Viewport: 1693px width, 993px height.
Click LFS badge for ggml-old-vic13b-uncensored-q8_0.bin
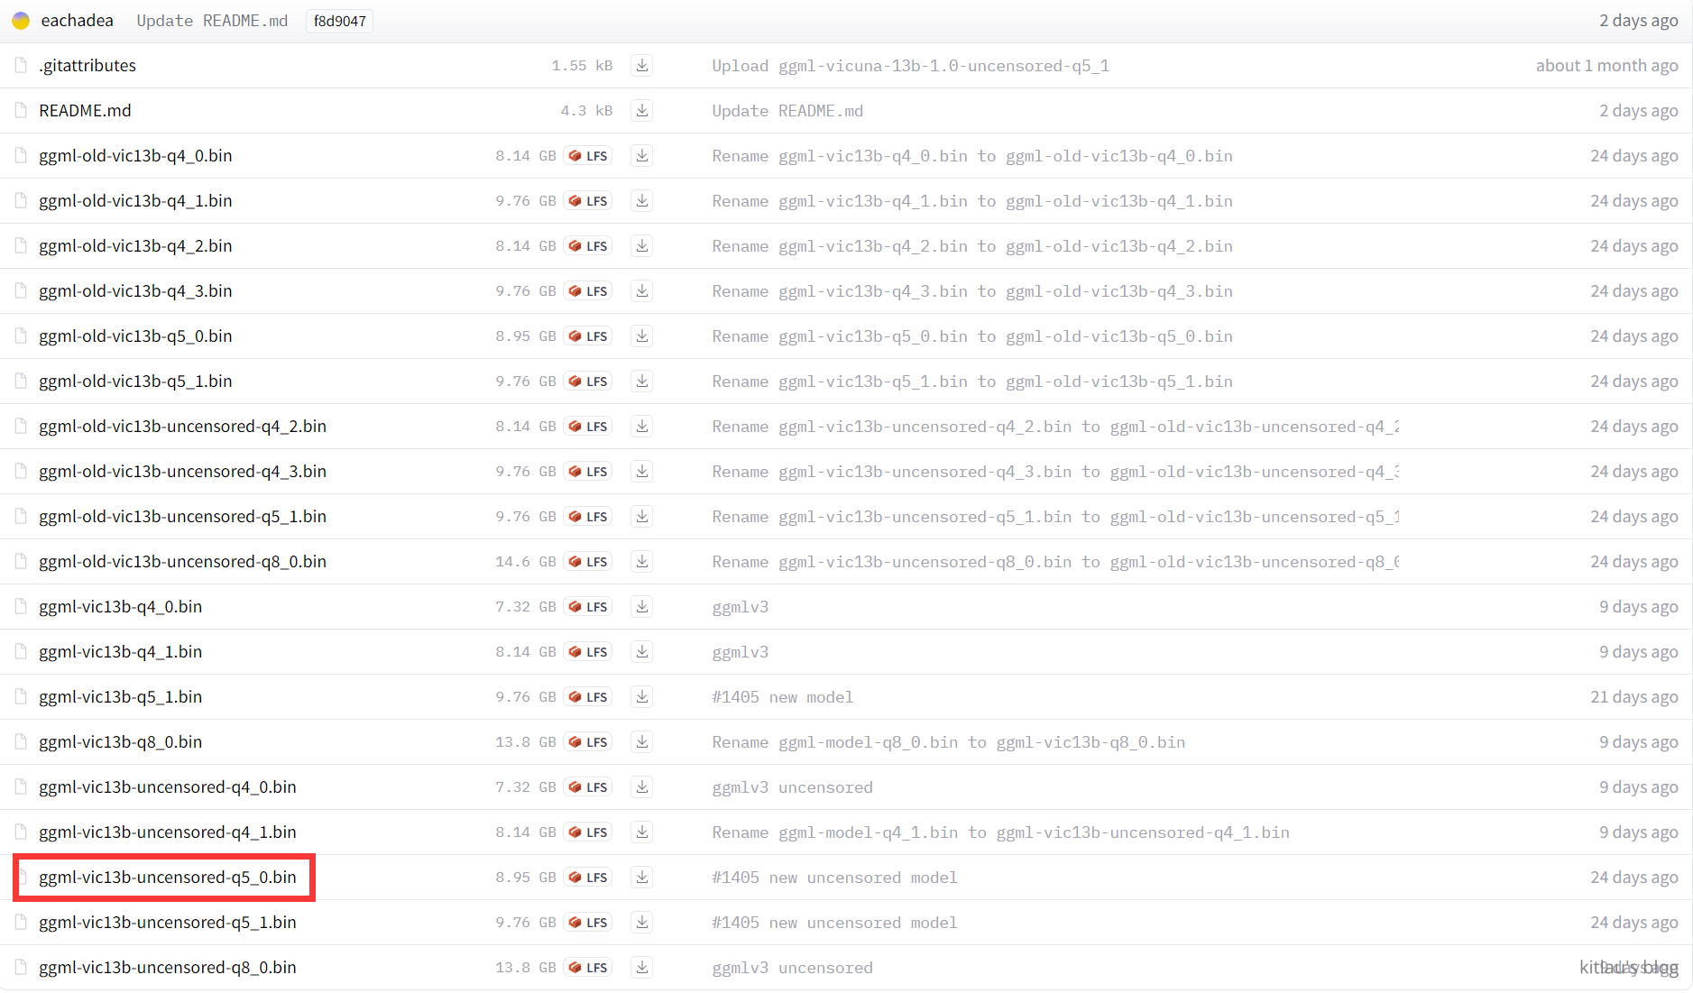coord(588,562)
